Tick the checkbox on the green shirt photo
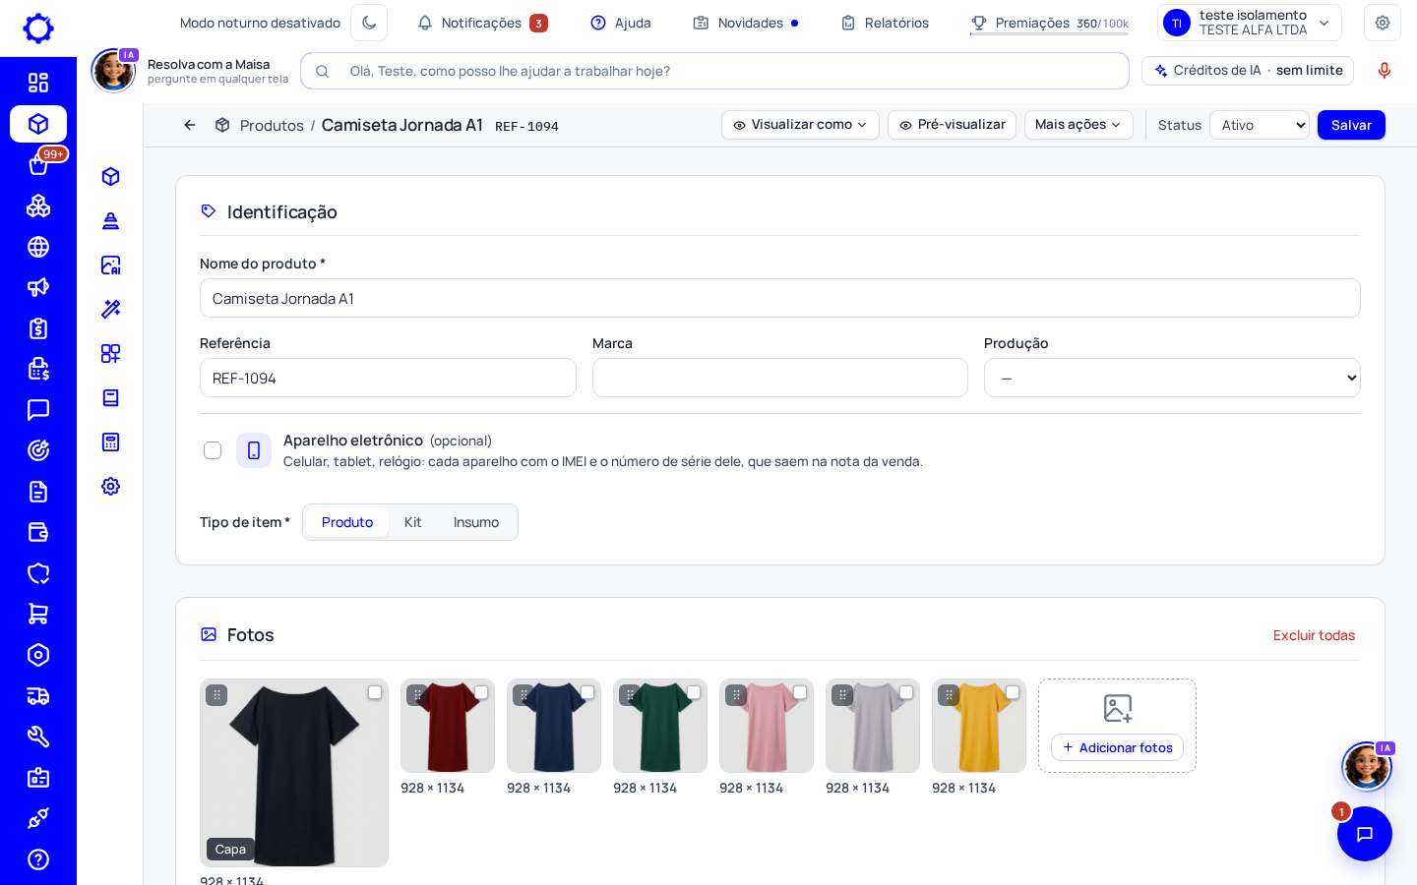The image size is (1417, 885). 694,692
